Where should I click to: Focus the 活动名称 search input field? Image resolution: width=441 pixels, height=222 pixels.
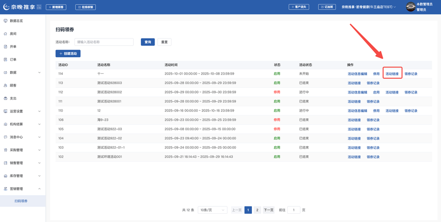point(104,42)
